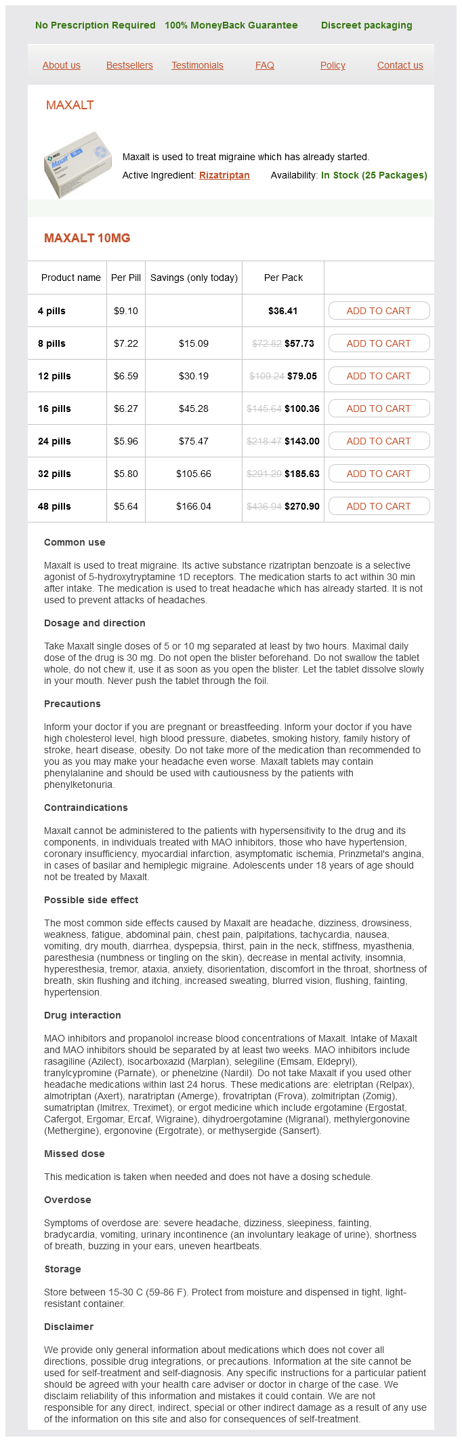Add the 32 pills pack to cart
Viewport: 462px width, 1442px height.
point(379,474)
